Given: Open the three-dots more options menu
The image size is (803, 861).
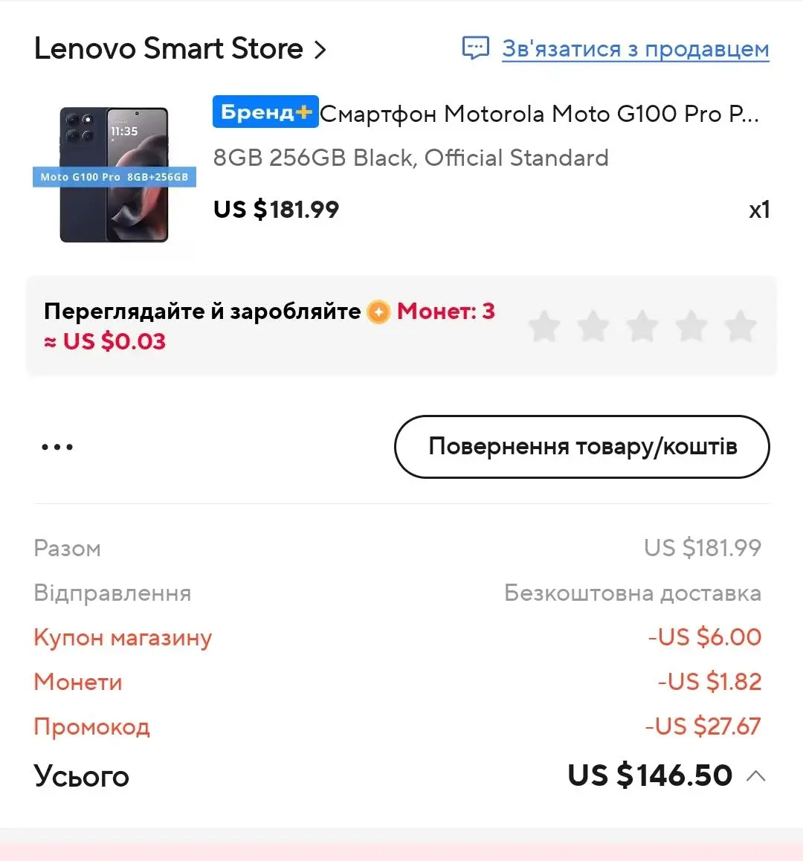Looking at the screenshot, I should coord(57,447).
